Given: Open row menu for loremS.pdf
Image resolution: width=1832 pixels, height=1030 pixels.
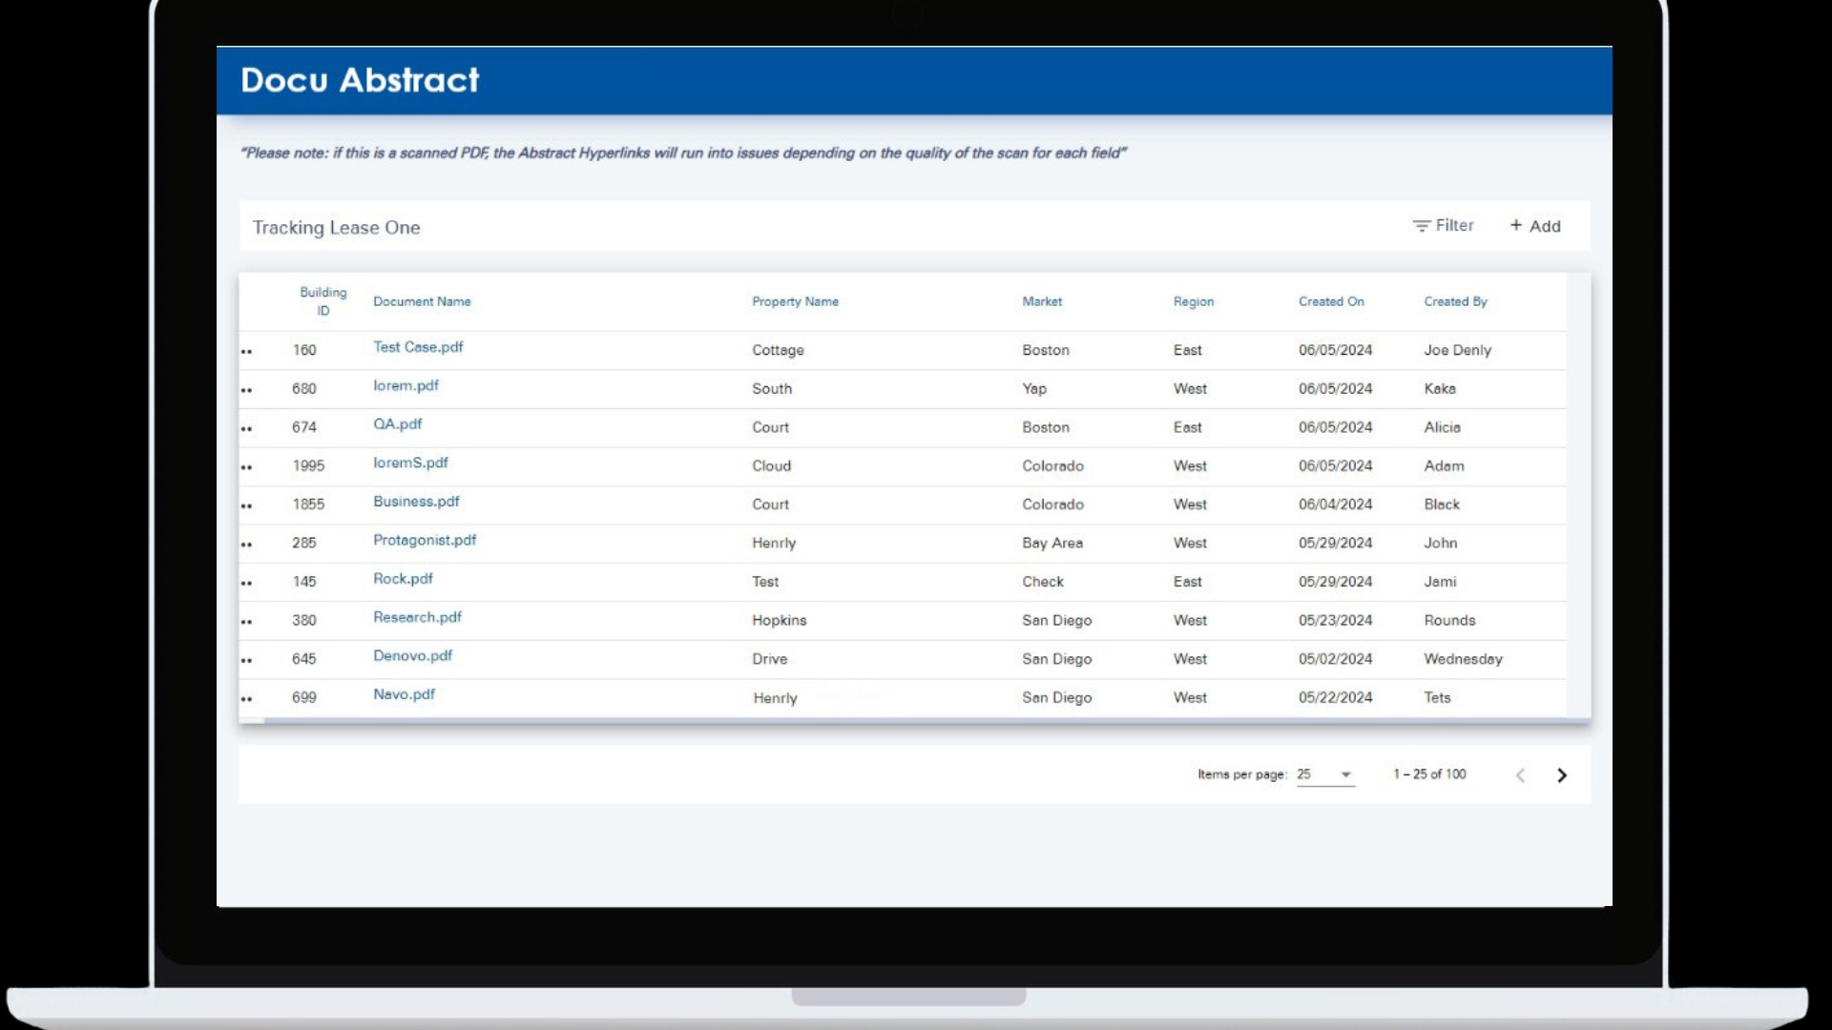Looking at the screenshot, I should (247, 467).
